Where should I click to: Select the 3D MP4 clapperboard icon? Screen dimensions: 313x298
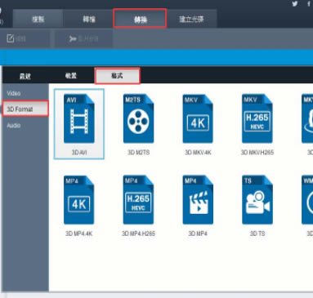click(x=198, y=200)
